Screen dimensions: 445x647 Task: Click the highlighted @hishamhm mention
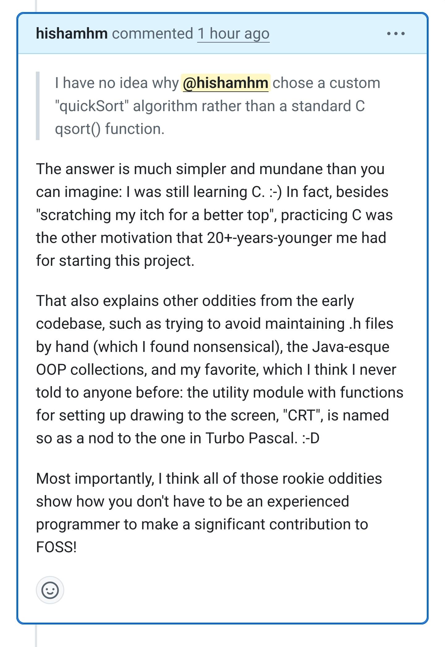(x=225, y=83)
